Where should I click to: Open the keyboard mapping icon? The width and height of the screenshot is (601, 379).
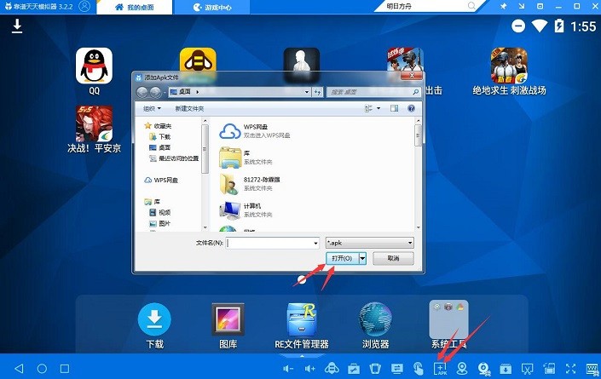[x=593, y=368]
